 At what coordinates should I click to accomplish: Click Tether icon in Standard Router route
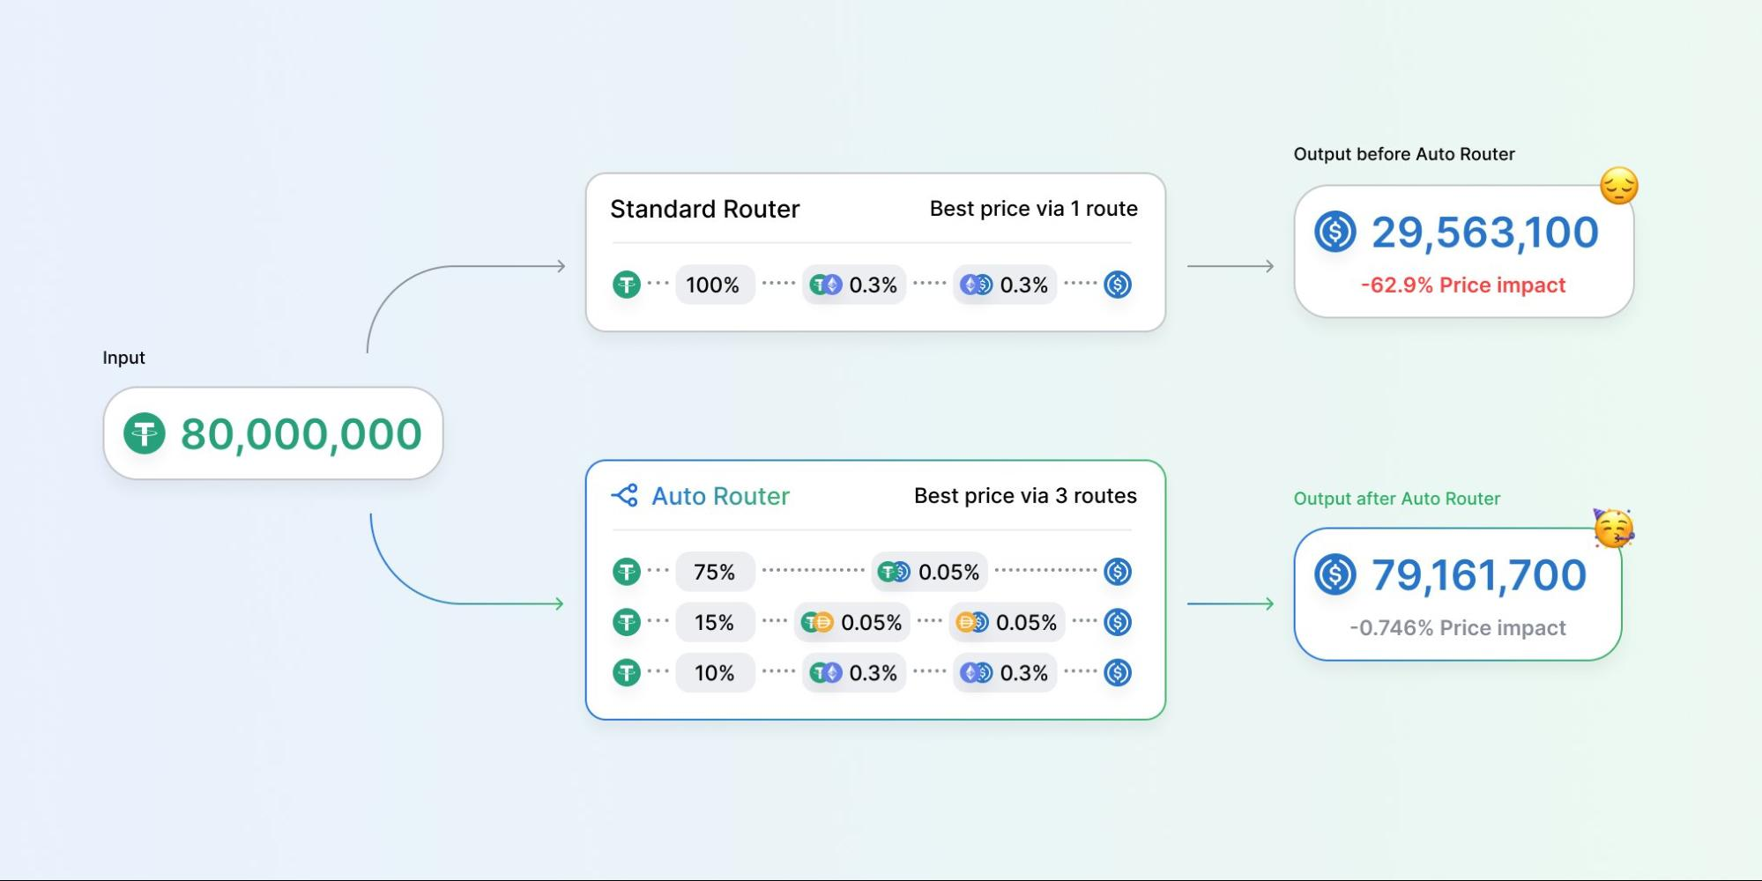point(627,285)
